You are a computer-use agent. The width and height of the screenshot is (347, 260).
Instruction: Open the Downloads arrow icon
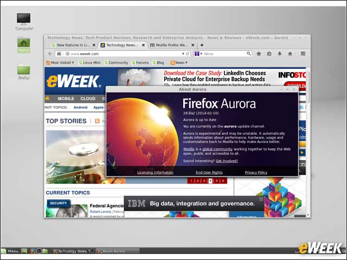pyautogui.click(x=280, y=54)
